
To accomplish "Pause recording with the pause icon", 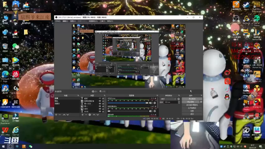I will (x=201, y=102).
